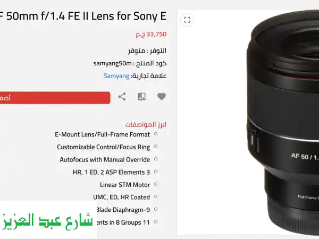Click the Customizable Control/Focus Ring item
This screenshot has width=319, height=239.
[x=103, y=147]
